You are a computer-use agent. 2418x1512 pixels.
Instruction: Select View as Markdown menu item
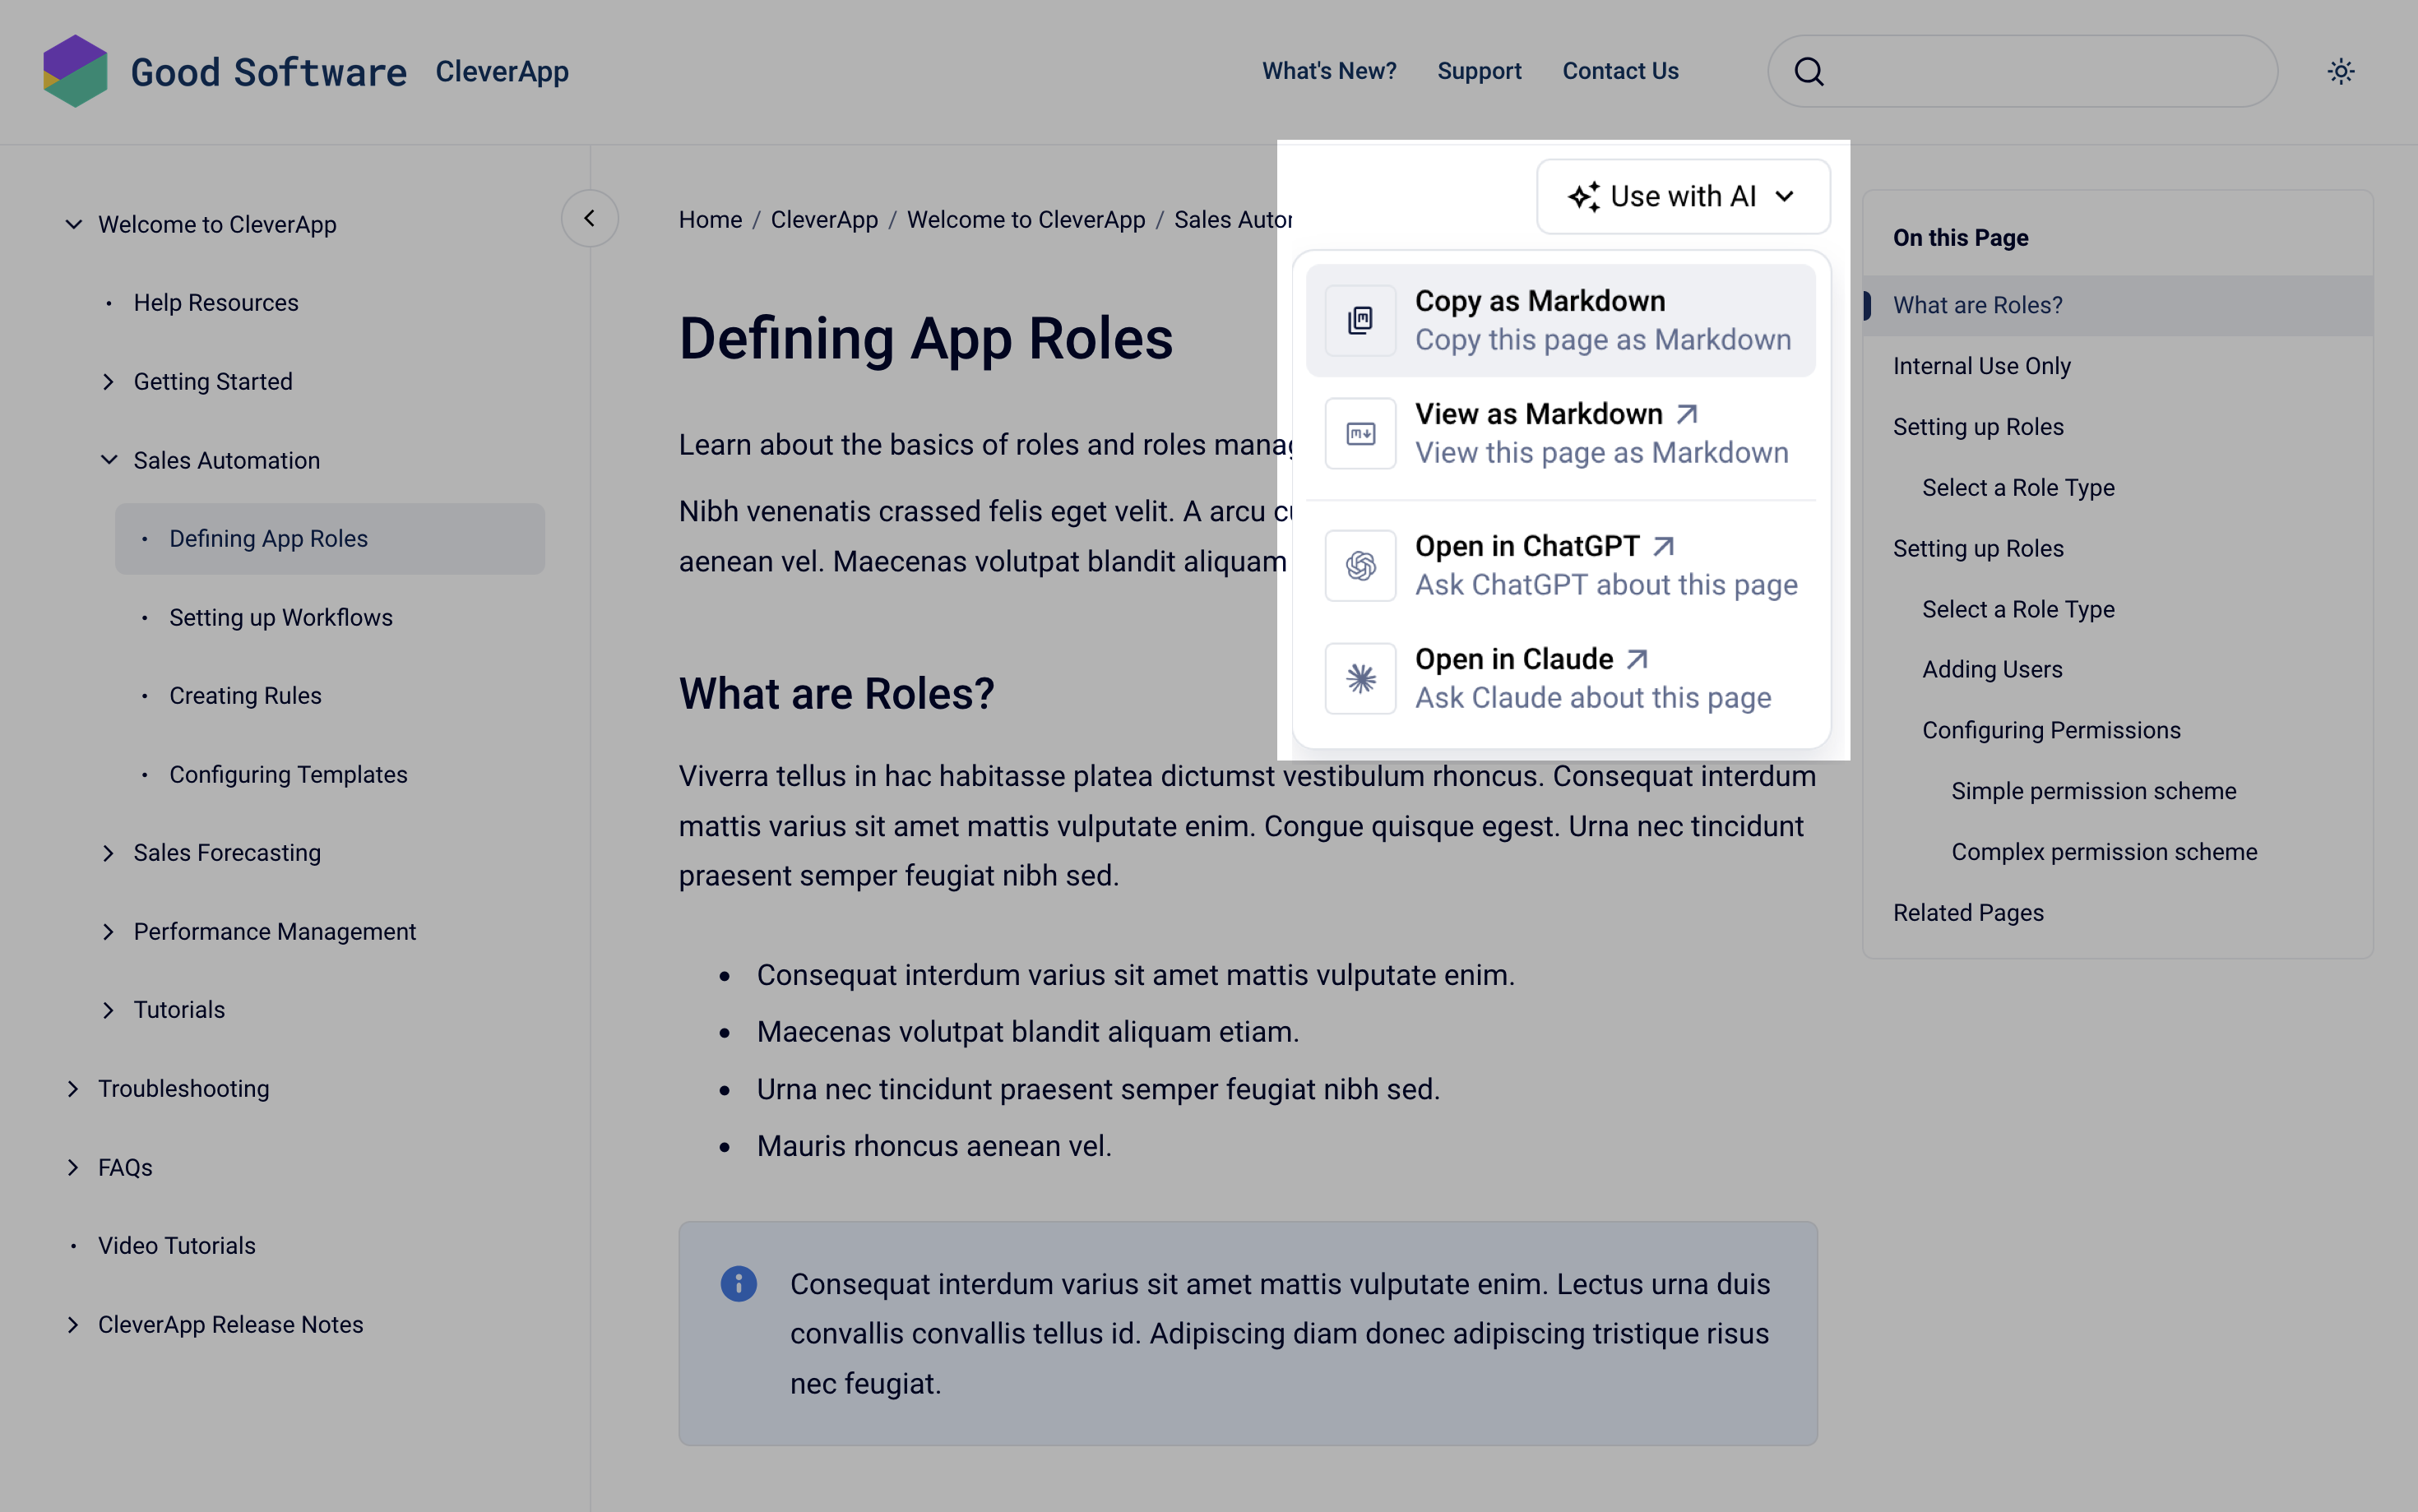coord(1561,434)
